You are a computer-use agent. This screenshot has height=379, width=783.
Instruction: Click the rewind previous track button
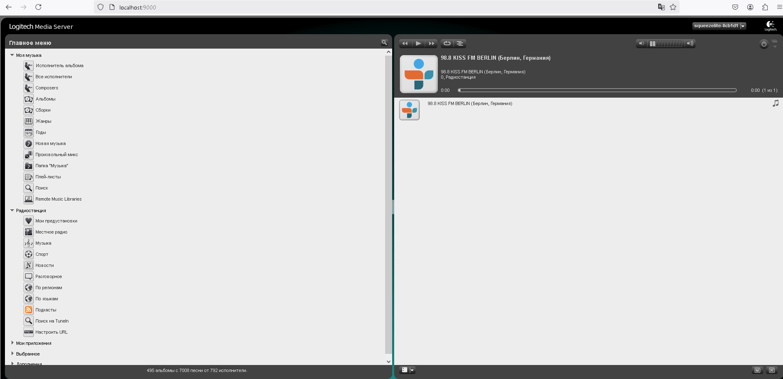coord(405,44)
